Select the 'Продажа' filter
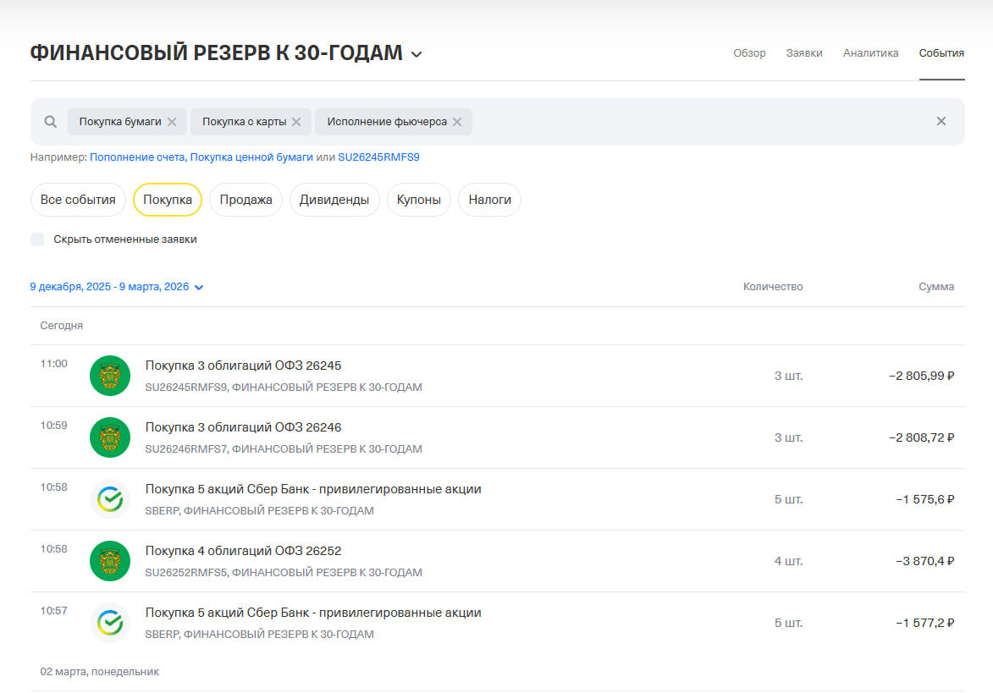The height and width of the screenshot is (693, 993). [x=245, y=200]
